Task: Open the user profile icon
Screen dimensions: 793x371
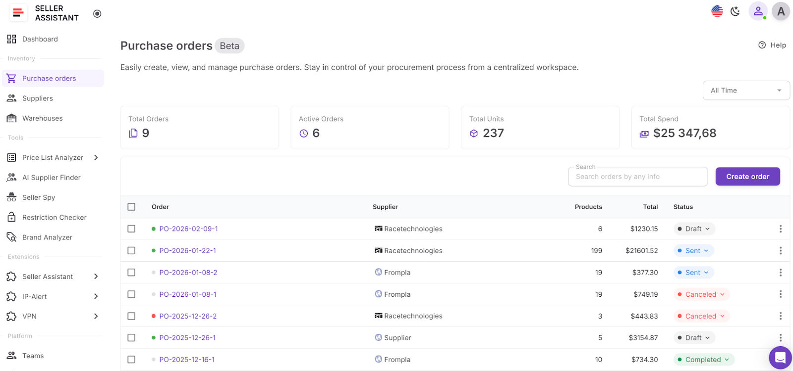Action: 758,11
